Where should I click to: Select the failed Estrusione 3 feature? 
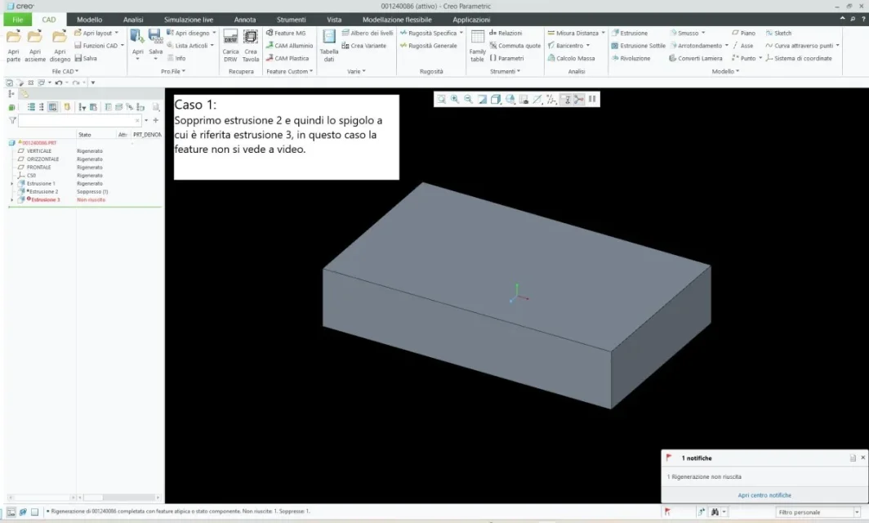click(46, 199)
